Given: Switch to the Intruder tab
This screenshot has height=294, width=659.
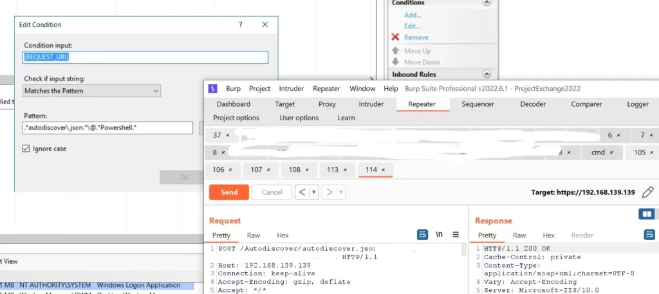Looking at the screenshot, I should coord(371,104).
